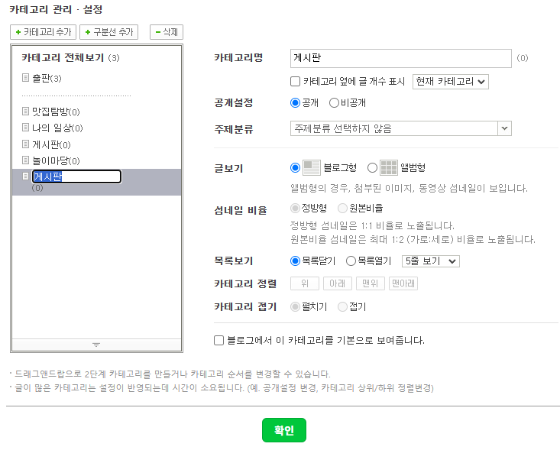This screenshot has height=450, width=560.
Task: Click the 맨위 sort button
Action: click(371, 283)
